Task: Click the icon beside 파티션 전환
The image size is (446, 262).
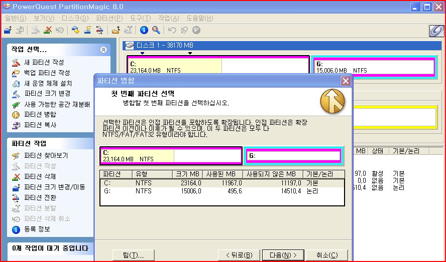Action: click(16, 197)
